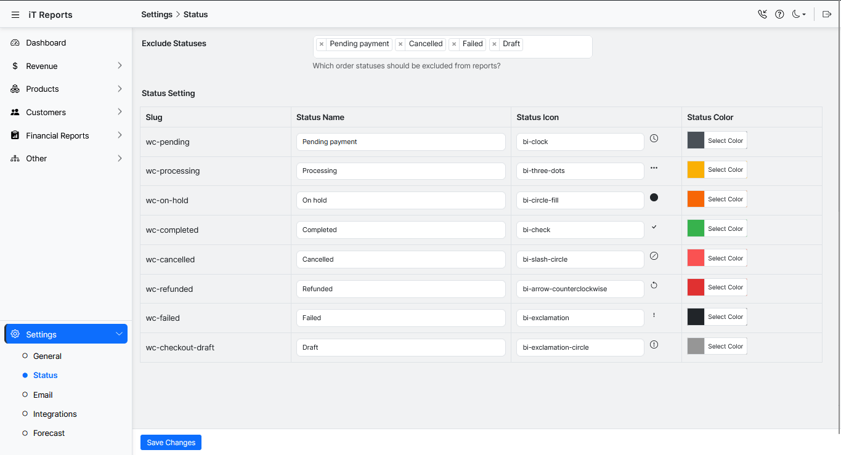
Task: Click the Dashboard speedometer icon
Action: click(x=15, y=42)
